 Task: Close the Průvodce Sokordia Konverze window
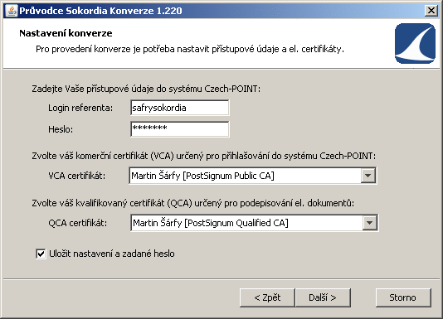click(431, 11)
